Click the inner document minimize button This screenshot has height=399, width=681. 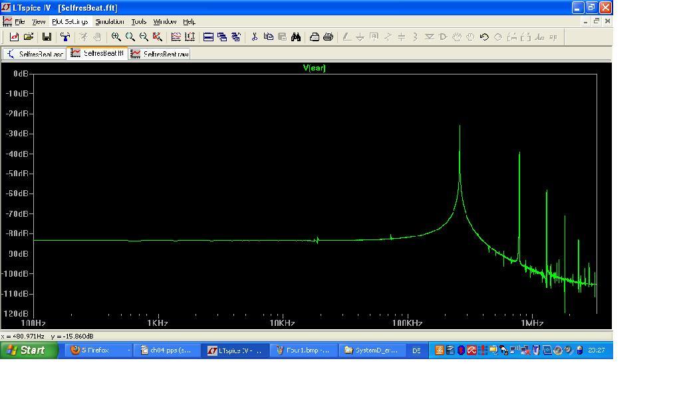pos(585,21)
